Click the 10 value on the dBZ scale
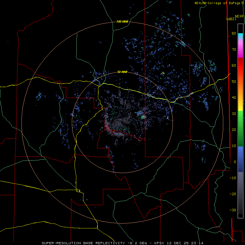245x245 pixels. tap(234, 146)
